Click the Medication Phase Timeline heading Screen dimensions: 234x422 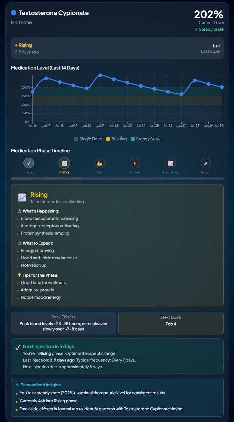click(x=40, y=151)
